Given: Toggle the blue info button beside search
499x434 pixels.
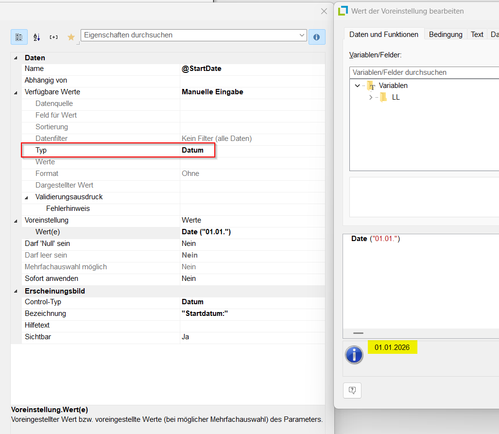Looking at the screenshot, I should point(317,37).
